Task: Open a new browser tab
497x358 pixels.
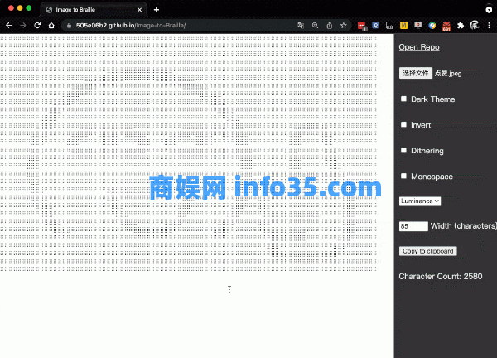Action: [x=157, y=10]
